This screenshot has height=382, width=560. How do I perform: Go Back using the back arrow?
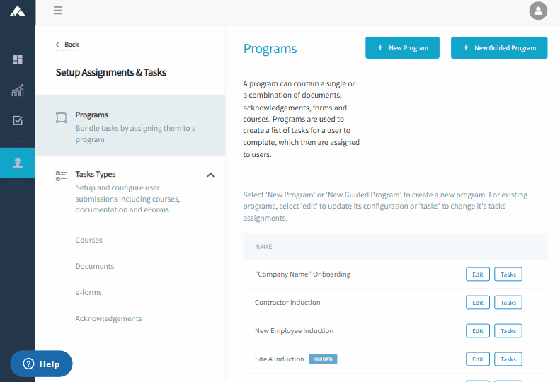67,45
